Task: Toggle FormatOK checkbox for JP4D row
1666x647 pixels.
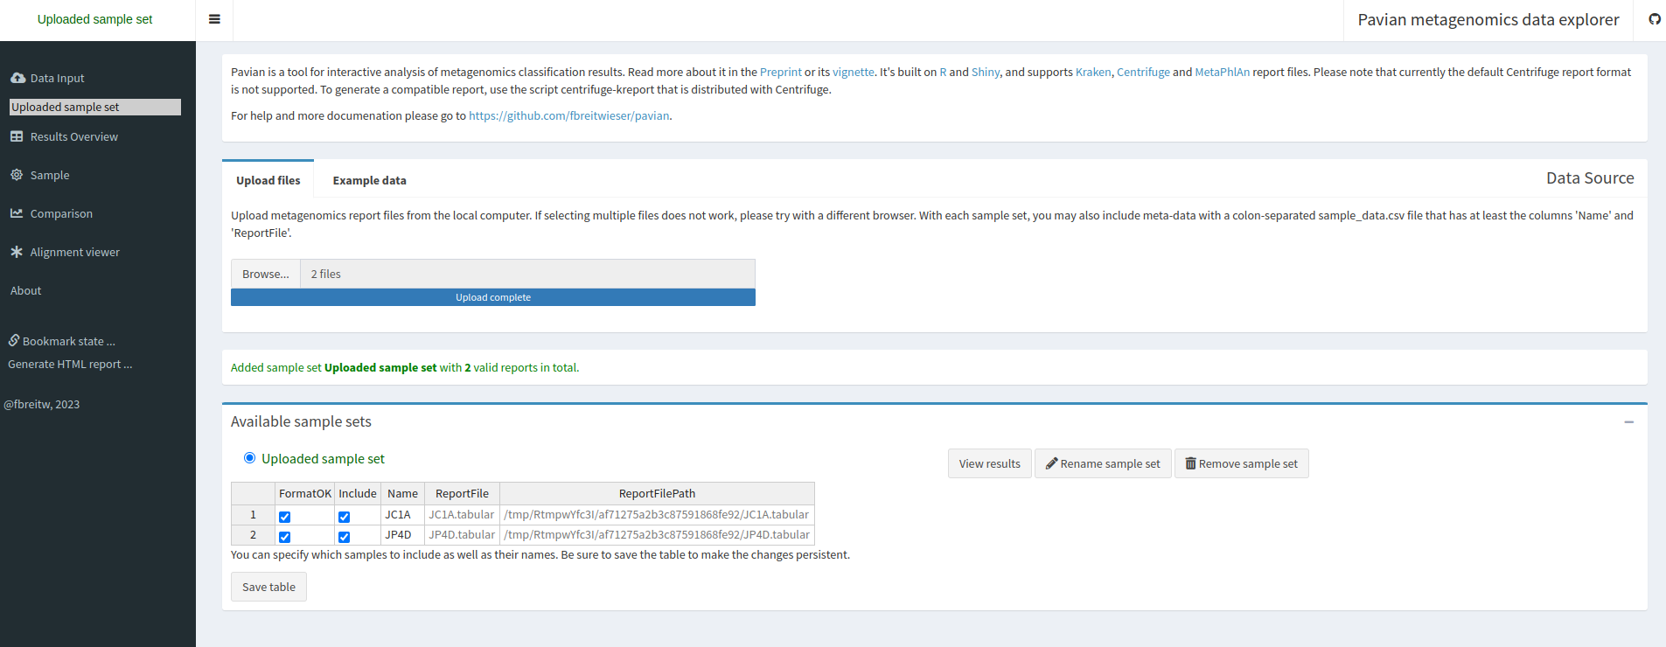Action: pos(284,537)
